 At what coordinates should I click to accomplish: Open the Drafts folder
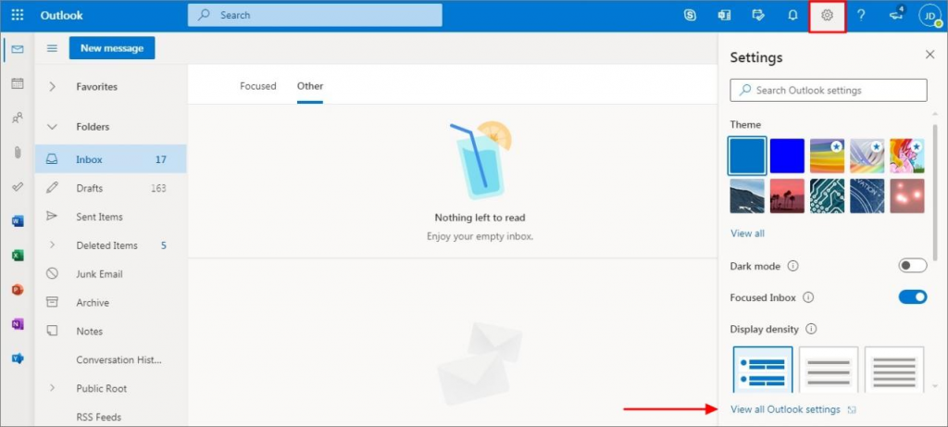pyautogui.click(x=111, y=188)
